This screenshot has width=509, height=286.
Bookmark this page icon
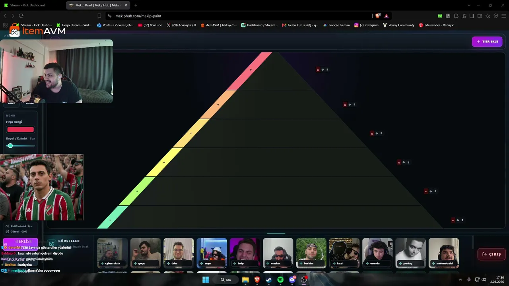tap(99, 16)
